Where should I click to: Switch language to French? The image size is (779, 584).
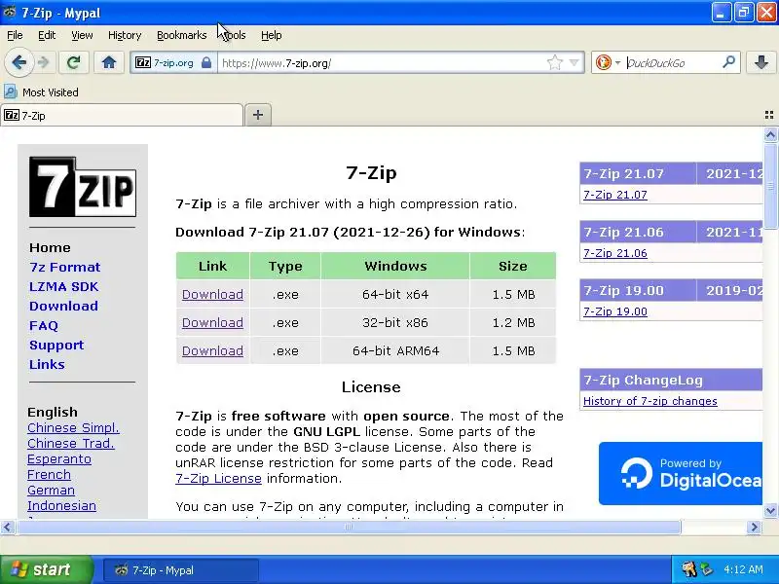click(x=50, y=474)
